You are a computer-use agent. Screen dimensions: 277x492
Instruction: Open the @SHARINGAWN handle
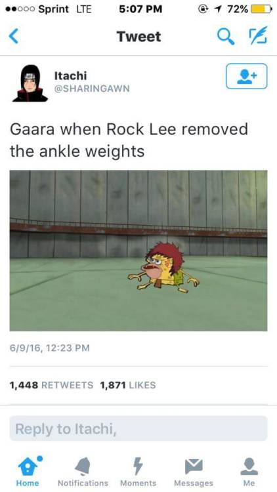click(x=92, y=89)
